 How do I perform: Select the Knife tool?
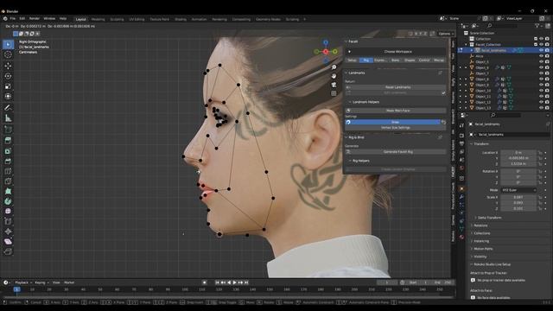tap(8, 181)
